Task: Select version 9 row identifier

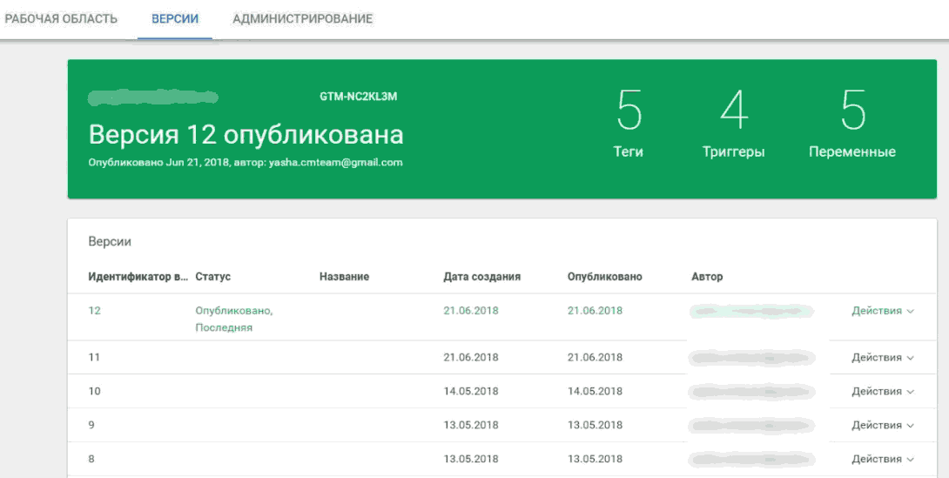Action: tap(91, 426)
